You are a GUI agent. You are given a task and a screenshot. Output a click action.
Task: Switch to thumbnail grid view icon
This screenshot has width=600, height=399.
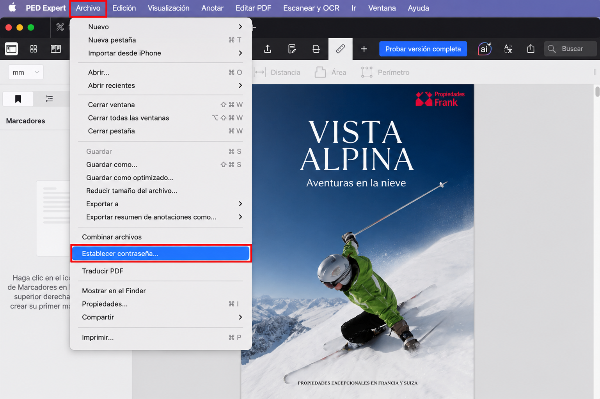(x=34, y=49)
